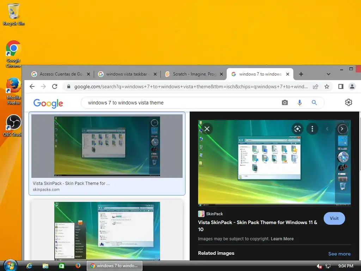Open the SkinPack source name
The width and height of the screenshot is (361, 271).
coord(214,213)
